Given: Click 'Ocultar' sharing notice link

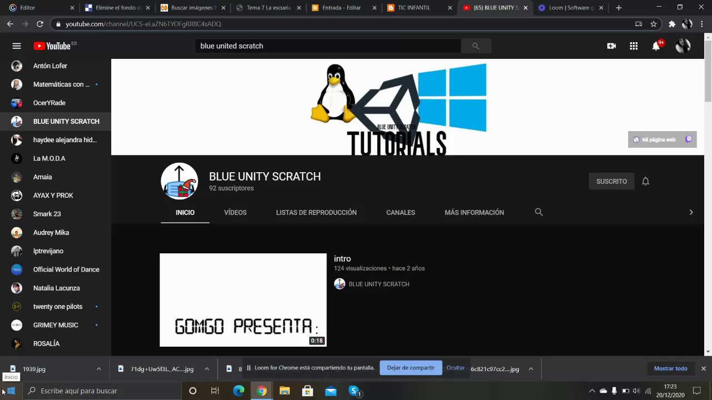Looking at the screenshot, I should pos(456,368).
